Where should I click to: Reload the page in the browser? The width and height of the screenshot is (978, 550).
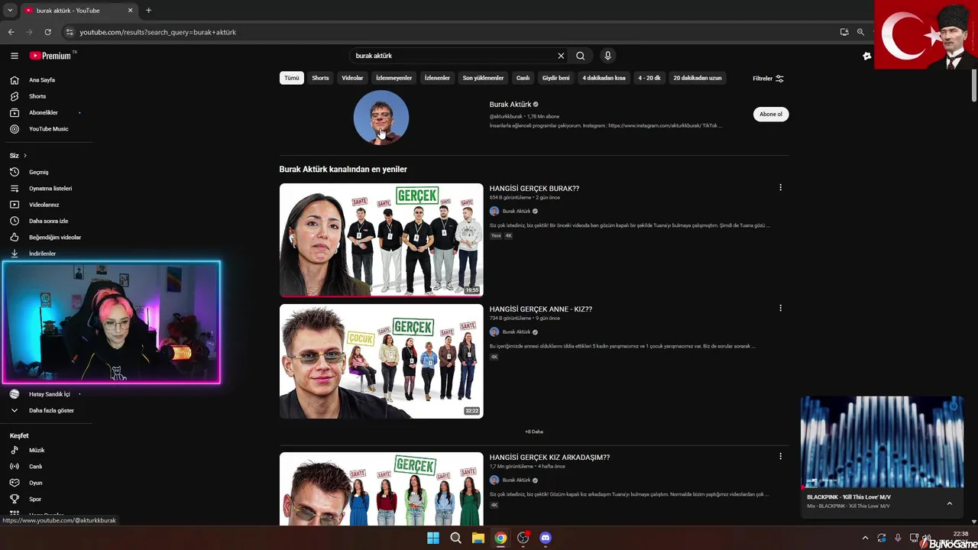pos(47,32)
